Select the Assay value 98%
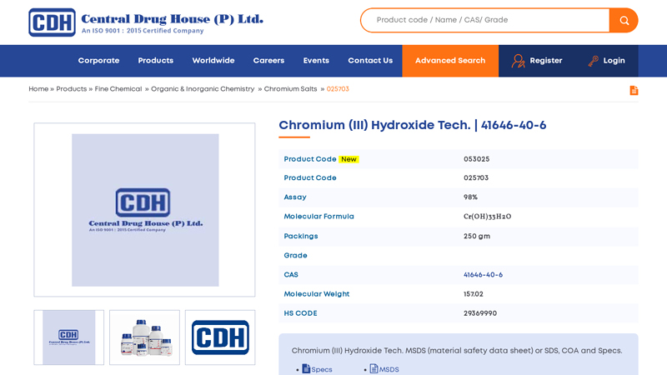The width and height of the screenshot is (667, 375). click(470, 197)
